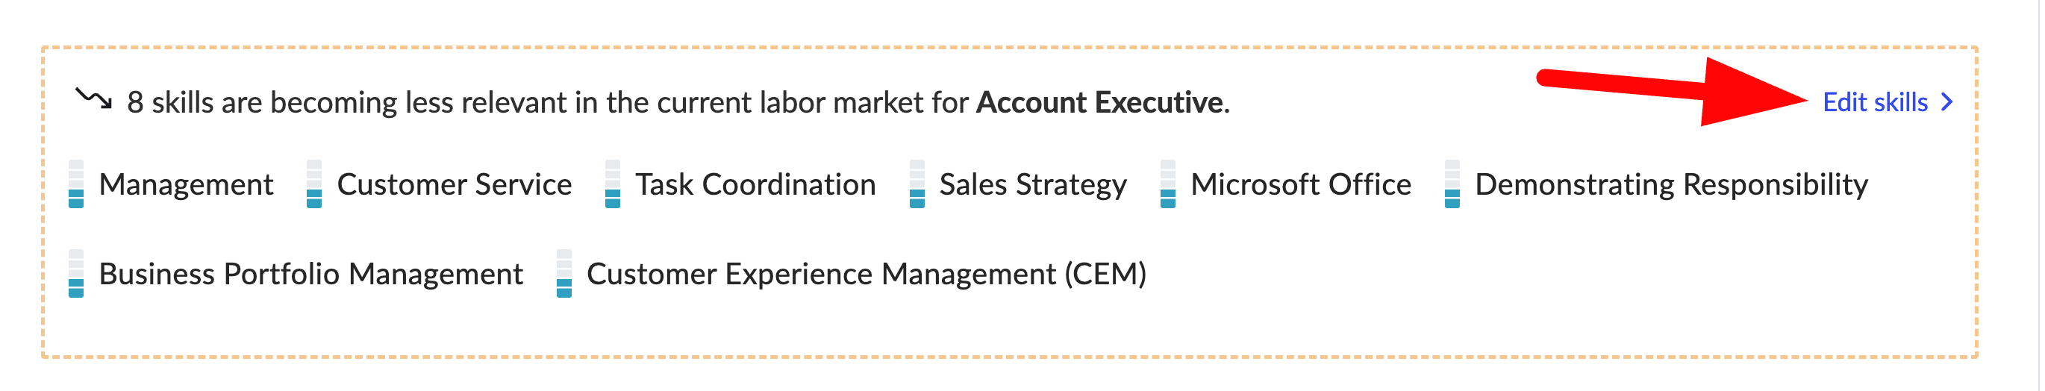The width and height of the screenshot is (2045, 391).
Task: Open the Edit skills link
Action: tap(1875, 102)
